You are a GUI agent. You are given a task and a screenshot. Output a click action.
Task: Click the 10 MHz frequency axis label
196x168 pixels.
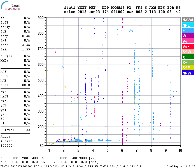180,150
